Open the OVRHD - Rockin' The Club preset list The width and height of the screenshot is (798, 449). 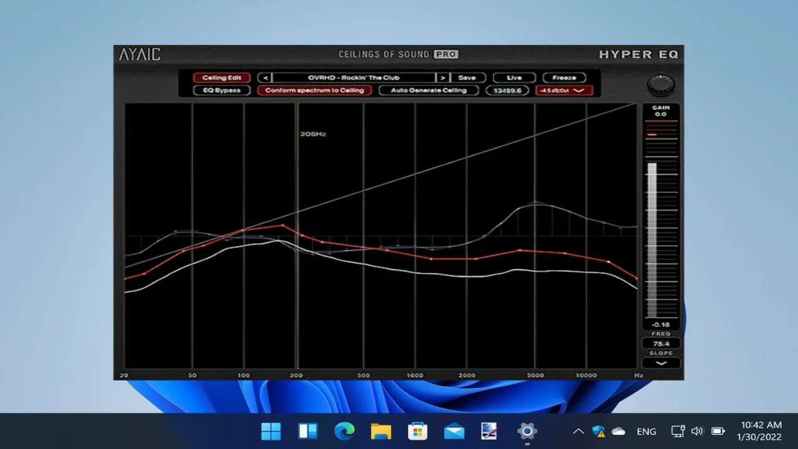(x=353, y=78)
